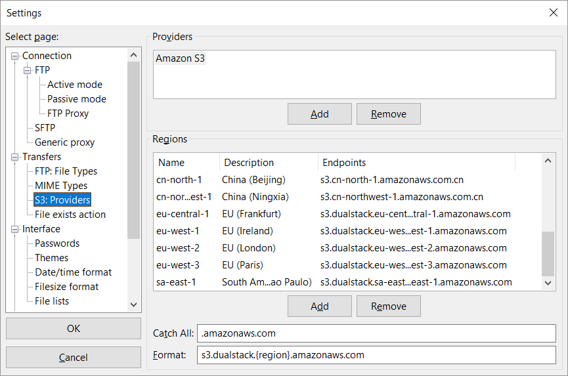Viewport: 568px width, 376px height.
Task: Select the sa-east-1 region row
Action: (347, 282)
